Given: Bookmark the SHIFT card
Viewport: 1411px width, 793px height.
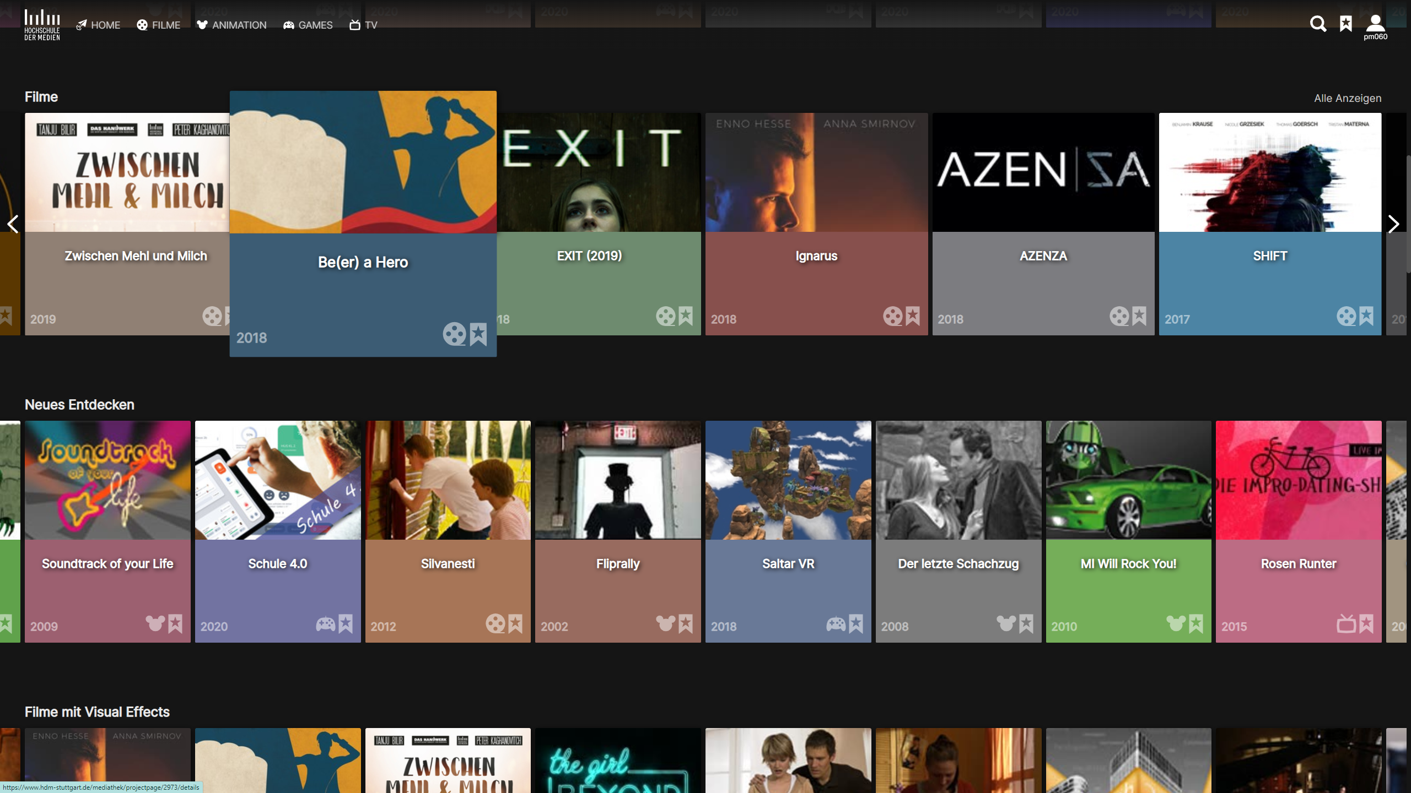Looking at the screenshot, I should [1366, 316].
